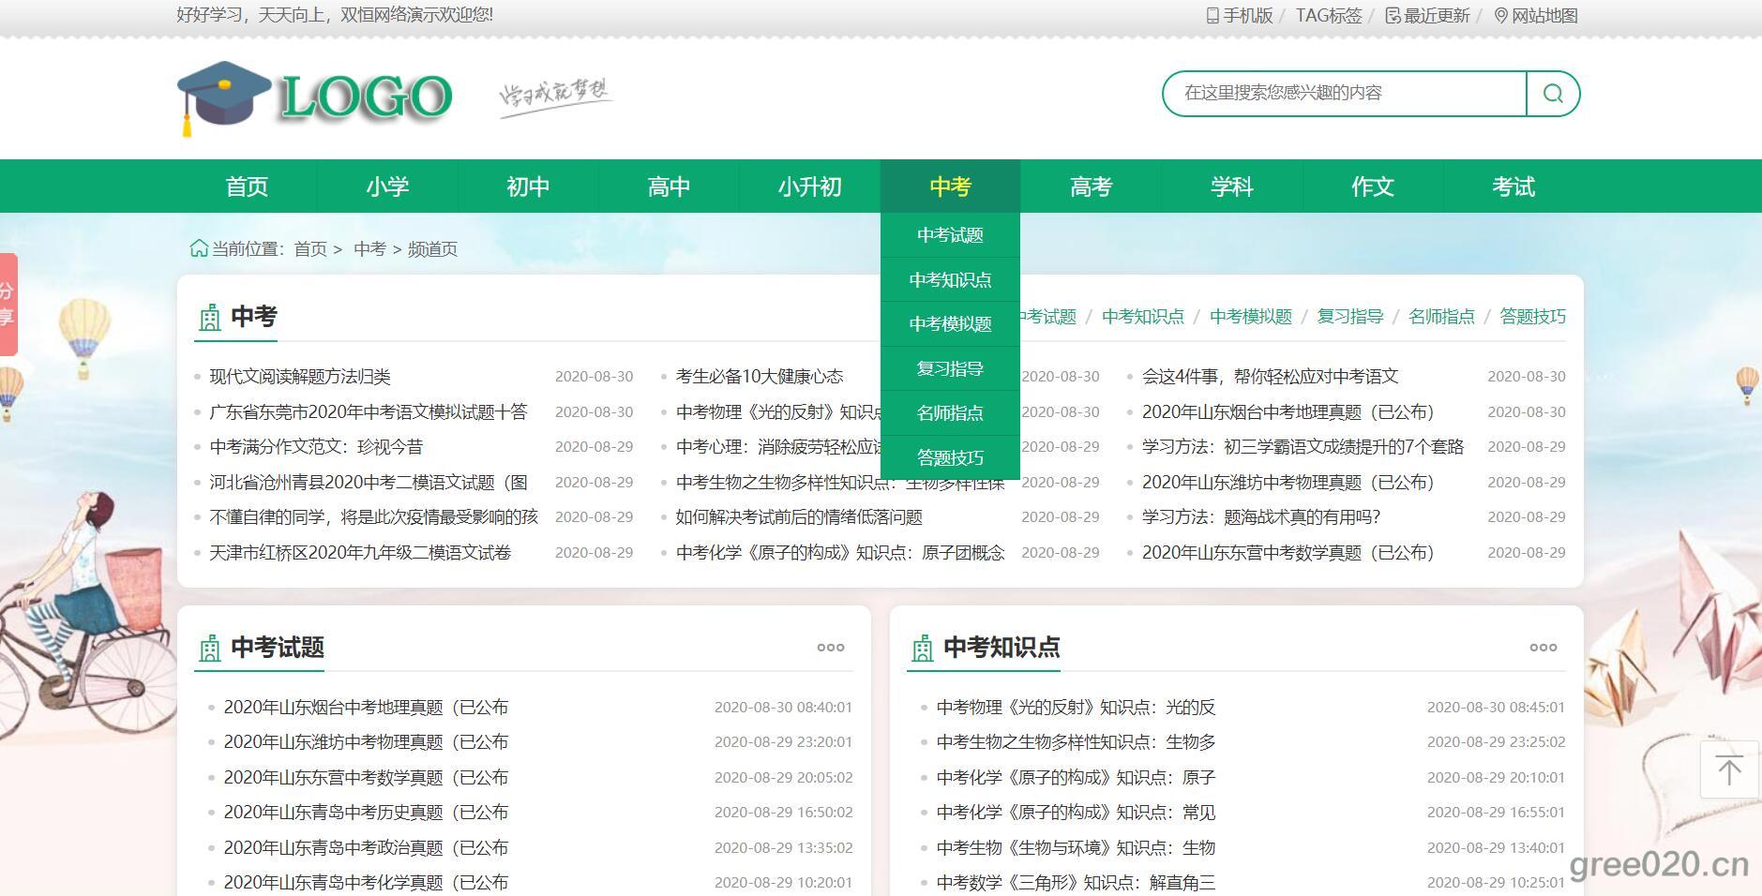Select 中考试题 from the dropdown menu
1762x896 pixels.
950,235
